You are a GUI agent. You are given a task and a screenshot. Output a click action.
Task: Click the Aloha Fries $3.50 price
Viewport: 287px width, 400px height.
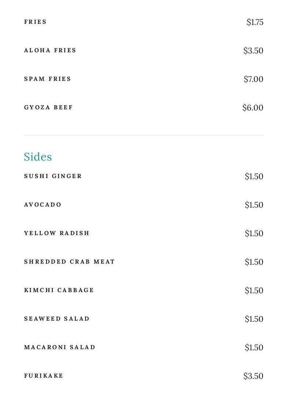(253, 51)
